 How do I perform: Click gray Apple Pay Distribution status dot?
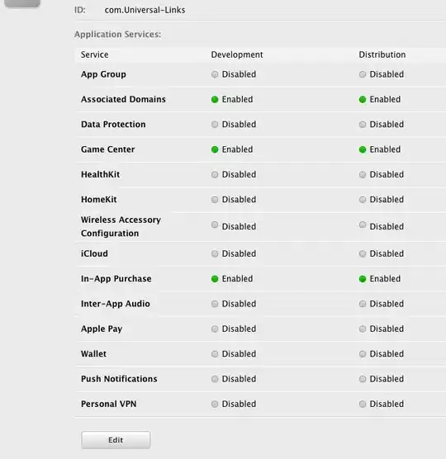tap(363, 329)
